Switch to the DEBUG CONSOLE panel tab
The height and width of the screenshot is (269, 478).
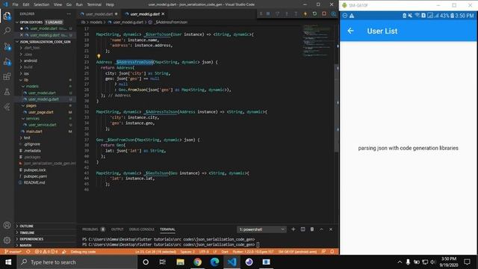click(142, 229)
